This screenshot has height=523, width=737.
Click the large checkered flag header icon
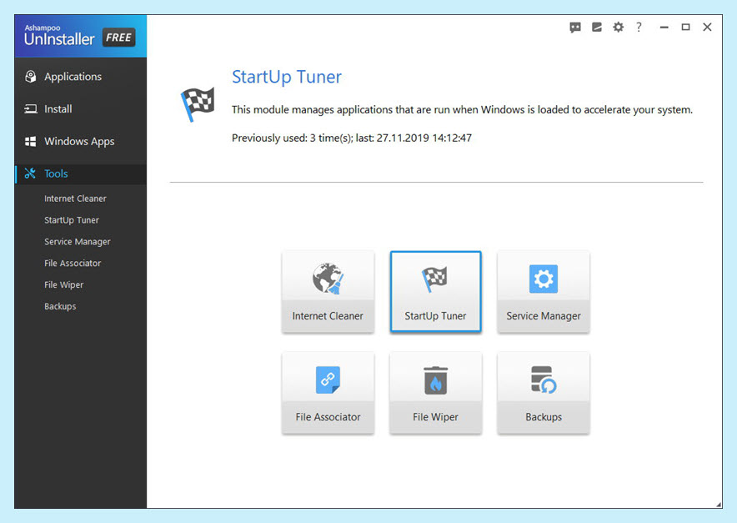198,104
